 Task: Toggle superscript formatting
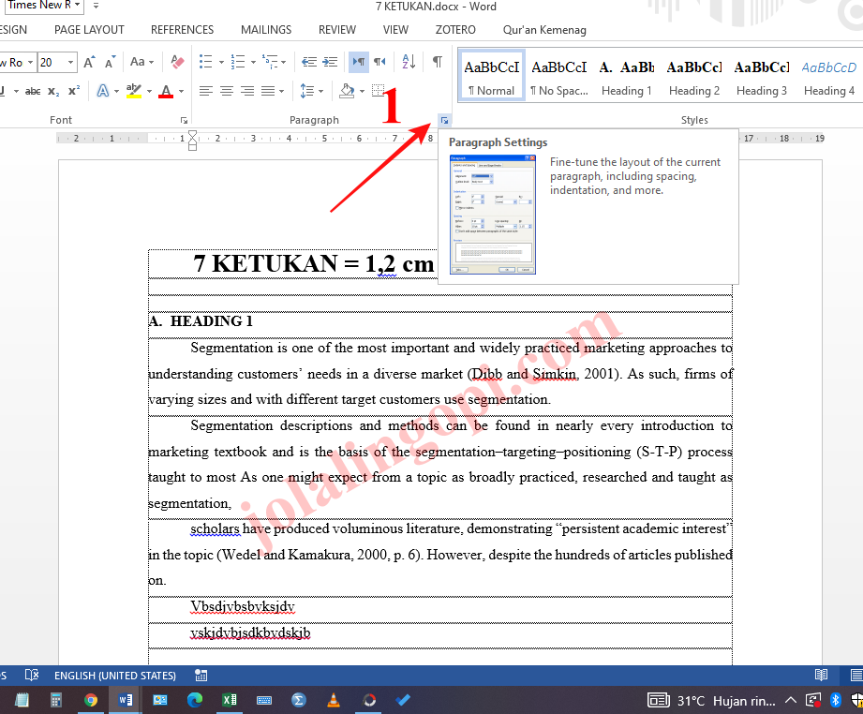(74, 90)
